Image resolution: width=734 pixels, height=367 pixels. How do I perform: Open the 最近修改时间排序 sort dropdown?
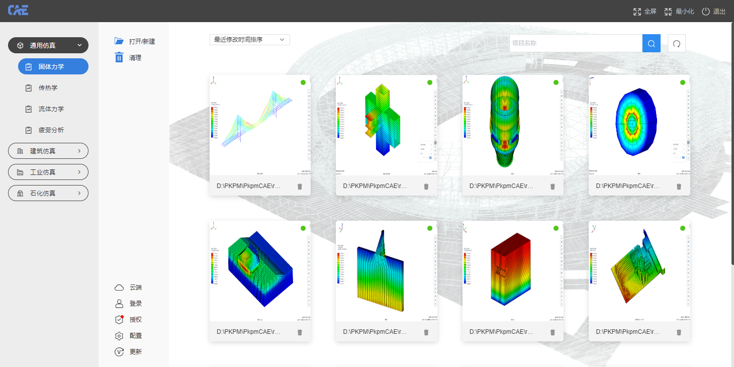[x=249, y=40]
